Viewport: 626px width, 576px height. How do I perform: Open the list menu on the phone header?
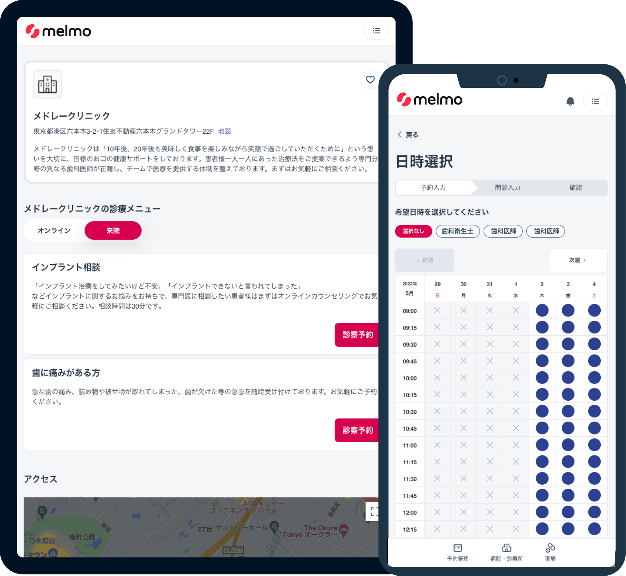pyautogui.click(x=595, y=101)
